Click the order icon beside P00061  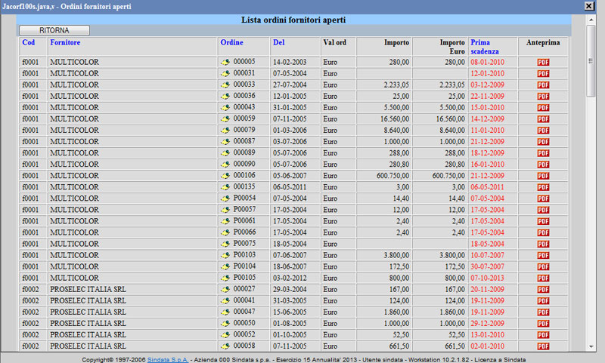pos(225,221)
